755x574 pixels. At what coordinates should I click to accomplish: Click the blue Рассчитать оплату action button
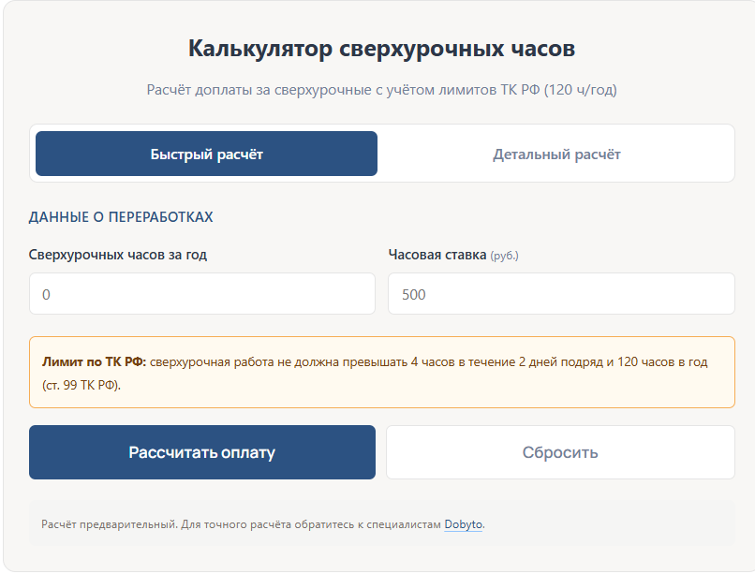(x=202, y=452)
